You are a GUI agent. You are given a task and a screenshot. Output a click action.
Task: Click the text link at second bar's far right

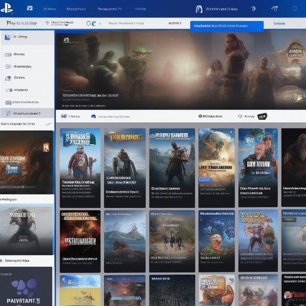[279, 23]
